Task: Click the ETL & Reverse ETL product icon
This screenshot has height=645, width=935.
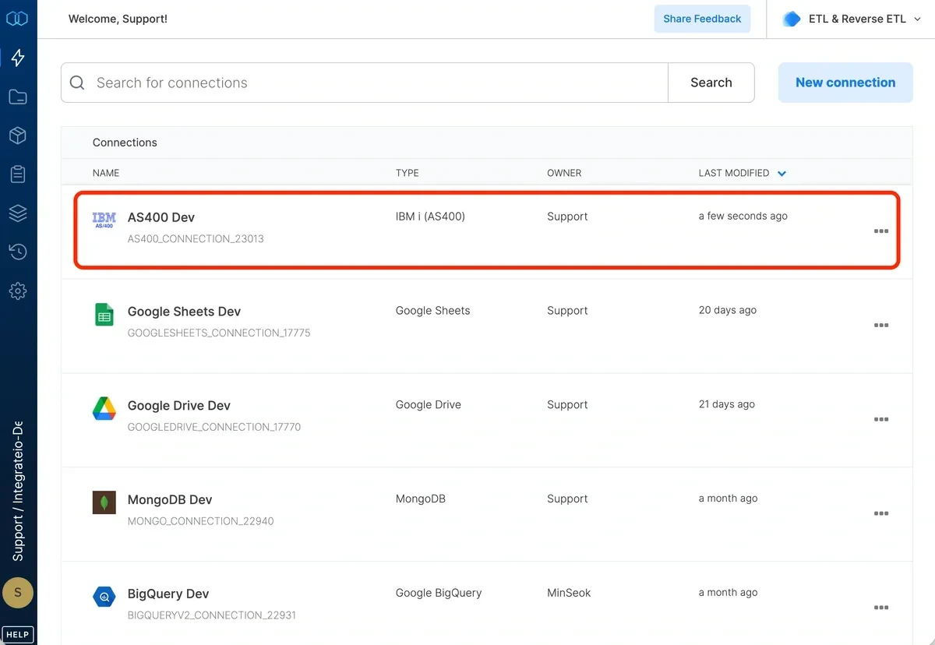Action: [792, 19]
